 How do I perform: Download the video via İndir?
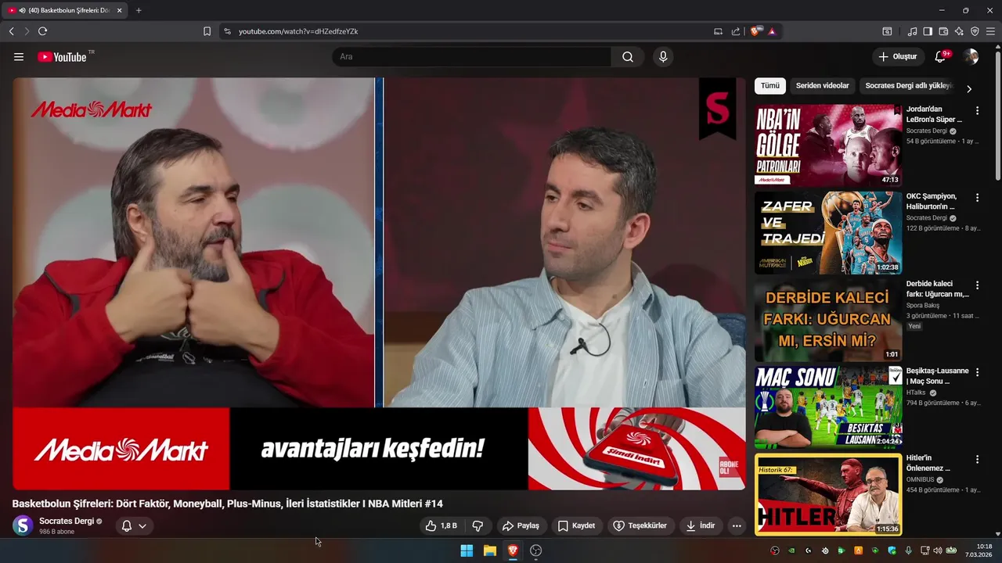(x=701, y=525)
